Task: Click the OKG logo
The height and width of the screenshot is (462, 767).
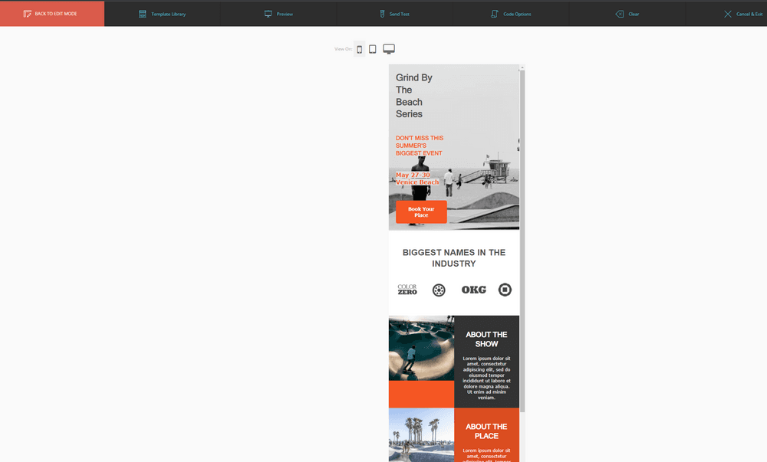Action: [473, 290]
